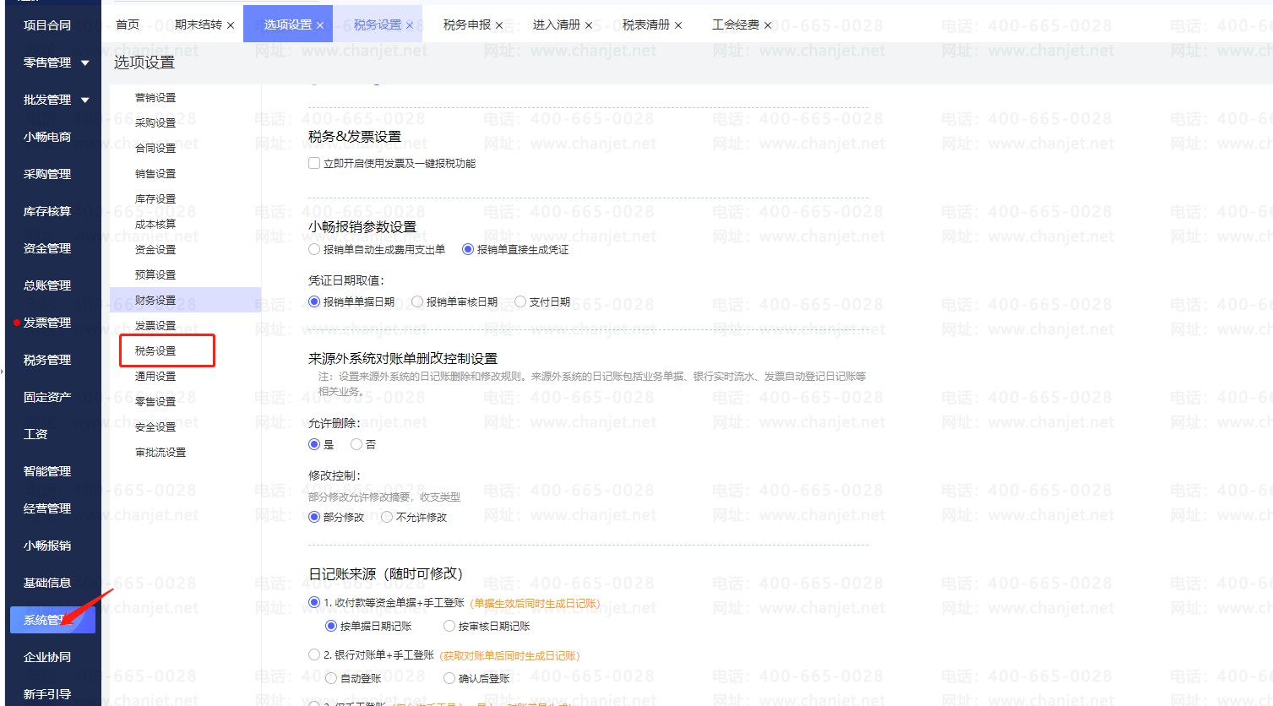
Task: Switch to the 首页 tab
Action: (128, 25)
